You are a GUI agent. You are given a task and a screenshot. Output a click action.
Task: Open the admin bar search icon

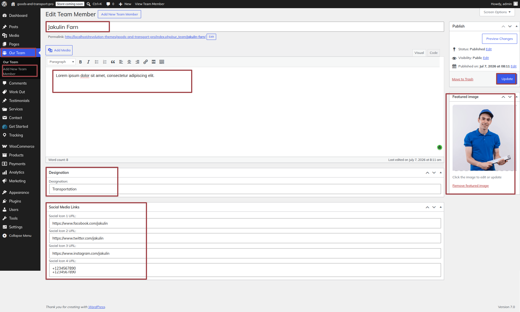click(89, 4)
